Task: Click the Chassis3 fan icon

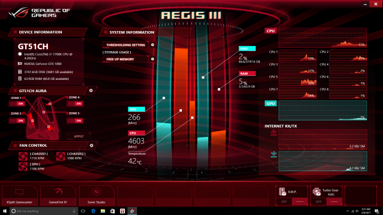Action: [x=61, y=156]
